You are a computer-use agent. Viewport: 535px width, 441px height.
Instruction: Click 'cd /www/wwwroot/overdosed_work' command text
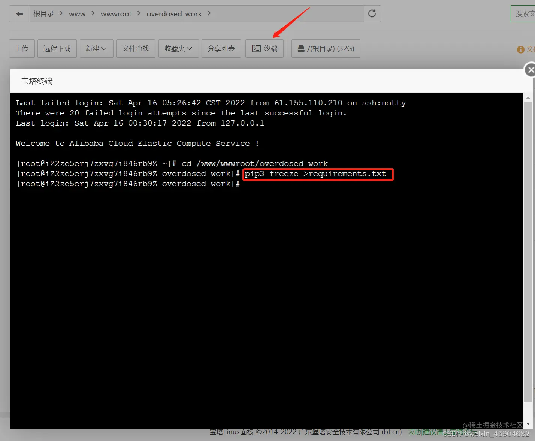(x=255, y=164)
